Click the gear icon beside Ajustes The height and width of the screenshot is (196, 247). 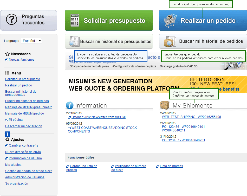pyautogui.click(x=7, y=140)
